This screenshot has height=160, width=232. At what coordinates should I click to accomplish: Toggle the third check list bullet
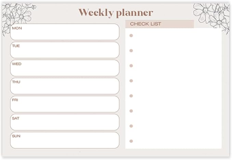pos(131,66)
